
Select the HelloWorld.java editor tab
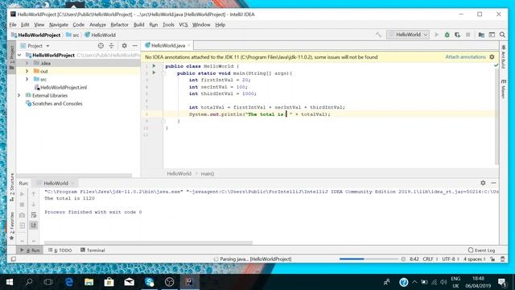tap(167, 46)
